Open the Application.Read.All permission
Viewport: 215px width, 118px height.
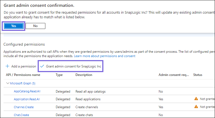click(x=27, y=99)
